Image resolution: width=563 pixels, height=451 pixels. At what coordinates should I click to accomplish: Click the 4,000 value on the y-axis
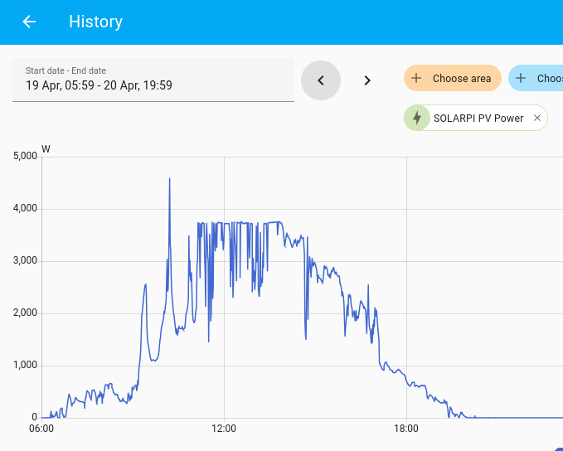click(x=25, y=208)
